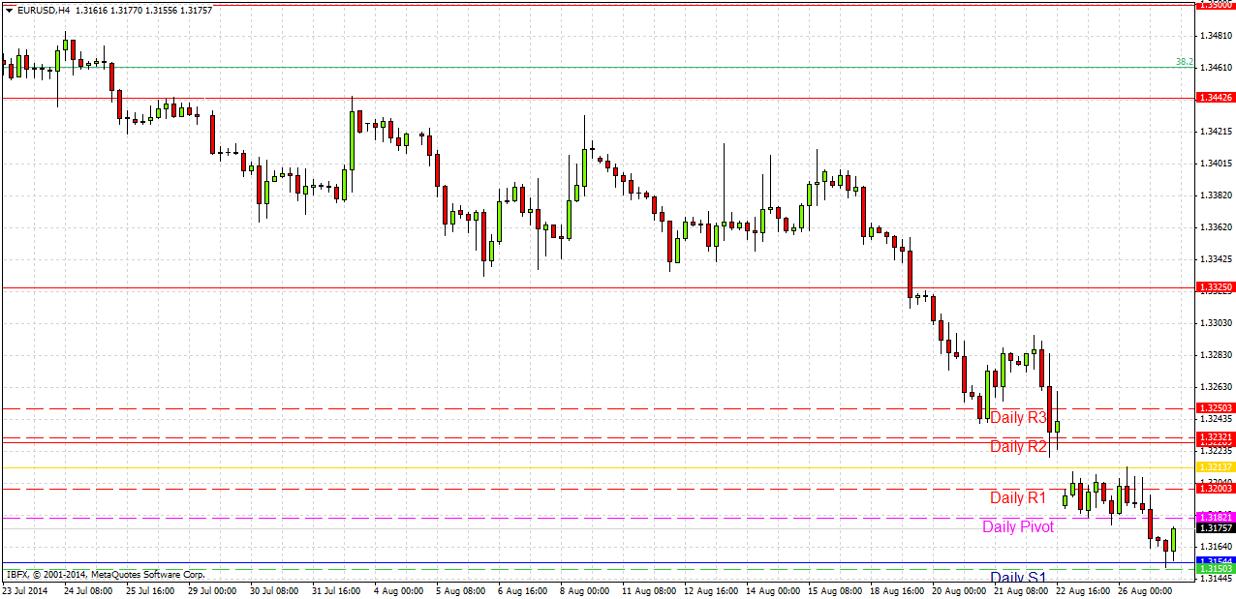Click the IBFX MetaQuotes copyright text
The width and height of the screenshot is (1236, 599).
[107, 573]
